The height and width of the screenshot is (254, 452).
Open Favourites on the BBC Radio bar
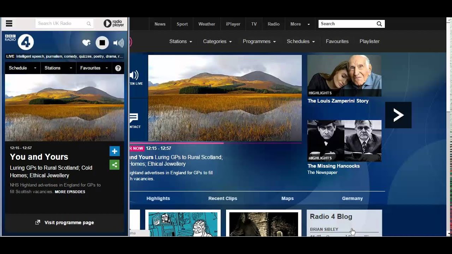click(337, 41)
